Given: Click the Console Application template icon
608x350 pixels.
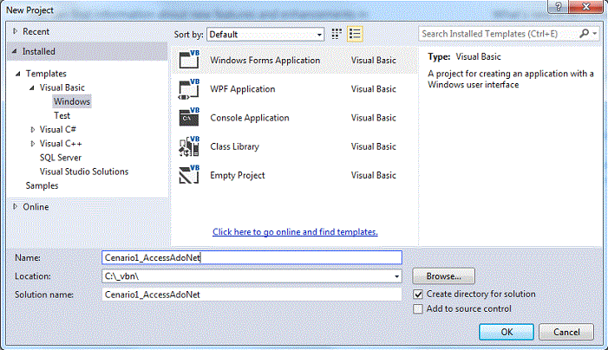Looking at the screenshot, I should 189,117.
